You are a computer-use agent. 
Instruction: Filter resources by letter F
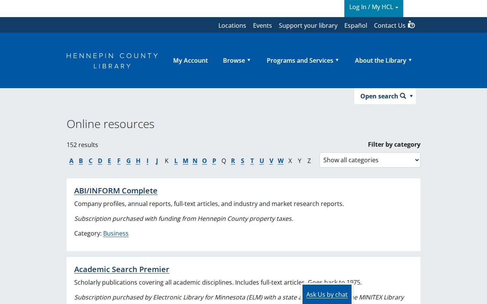point(119,161)
